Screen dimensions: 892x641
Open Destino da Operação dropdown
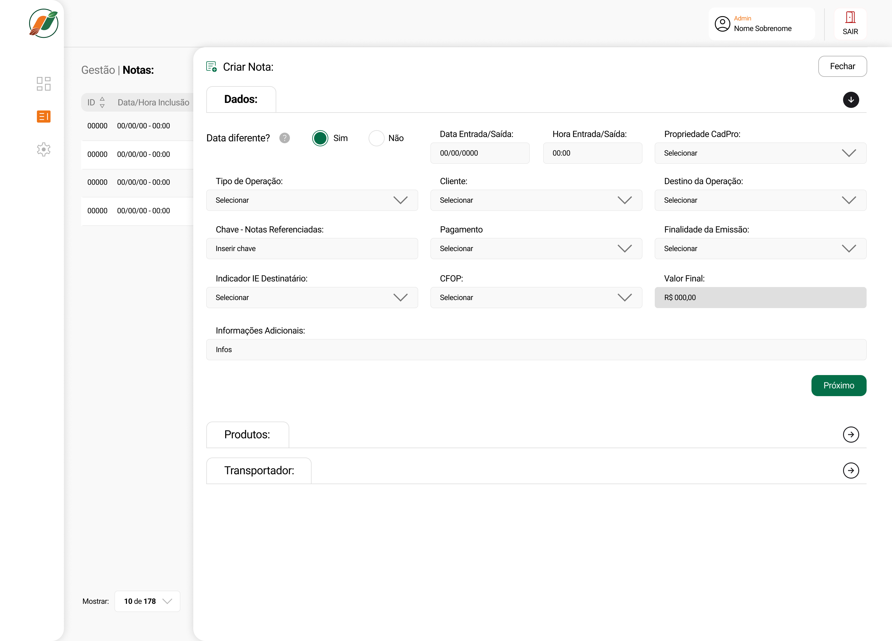click(760, 200)
